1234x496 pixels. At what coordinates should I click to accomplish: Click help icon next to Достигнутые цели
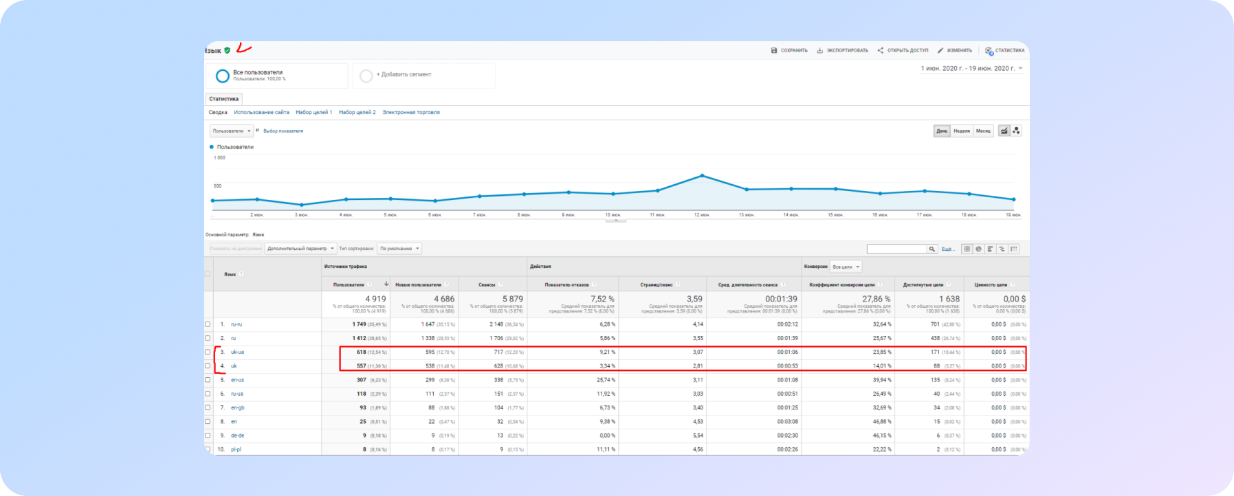[949, 284]
